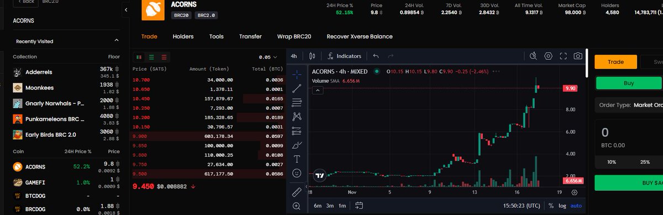Image resolution: width=663 pixels, height=215 pixels.
Task: Click the chart's vertical scrollbar
Action: 587,63
